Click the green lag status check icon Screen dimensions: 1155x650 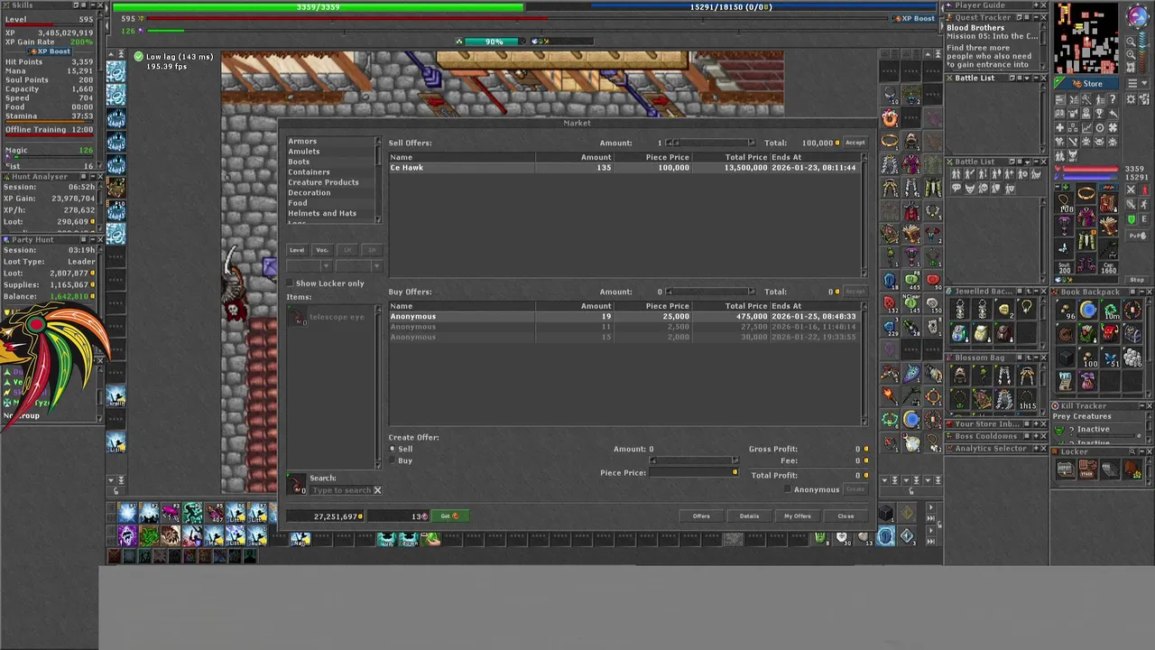coord(138,56)
